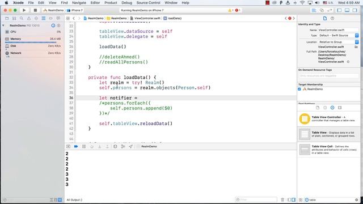Screen dimensions: 363x204
Task: Open RealmDemo scheme selector
Action: click(53, 10)
